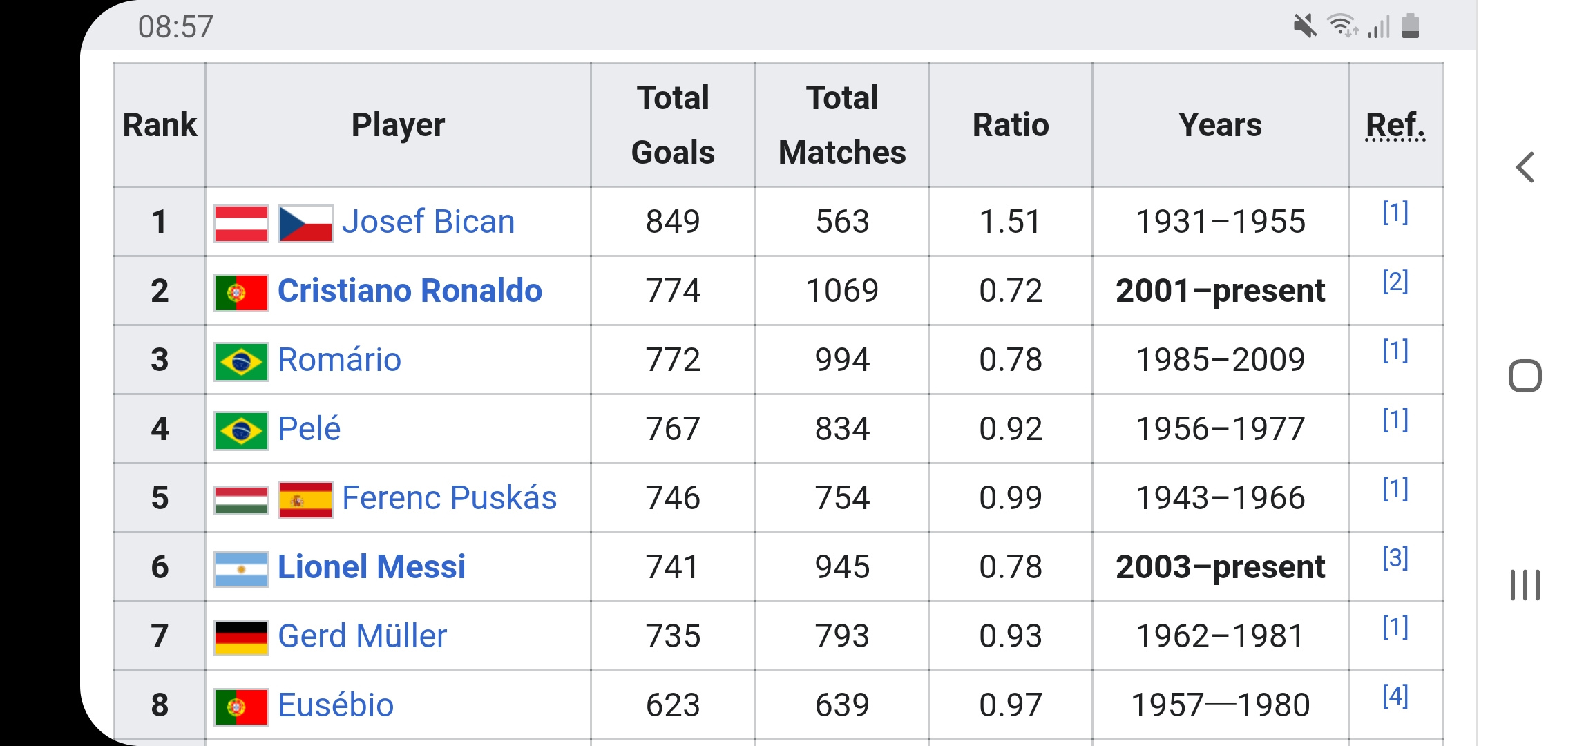
Task: Tap the Spain flag next to Ferenc Puskás
Action: tap(305, 499)
